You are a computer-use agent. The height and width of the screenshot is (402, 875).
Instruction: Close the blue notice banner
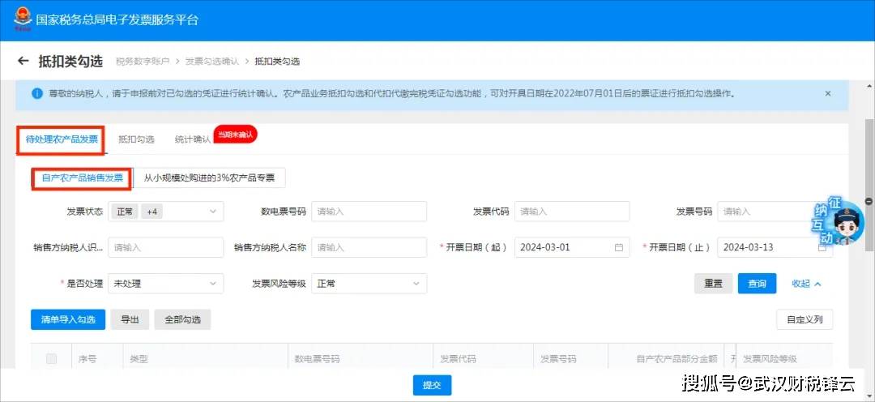point(827,94)
